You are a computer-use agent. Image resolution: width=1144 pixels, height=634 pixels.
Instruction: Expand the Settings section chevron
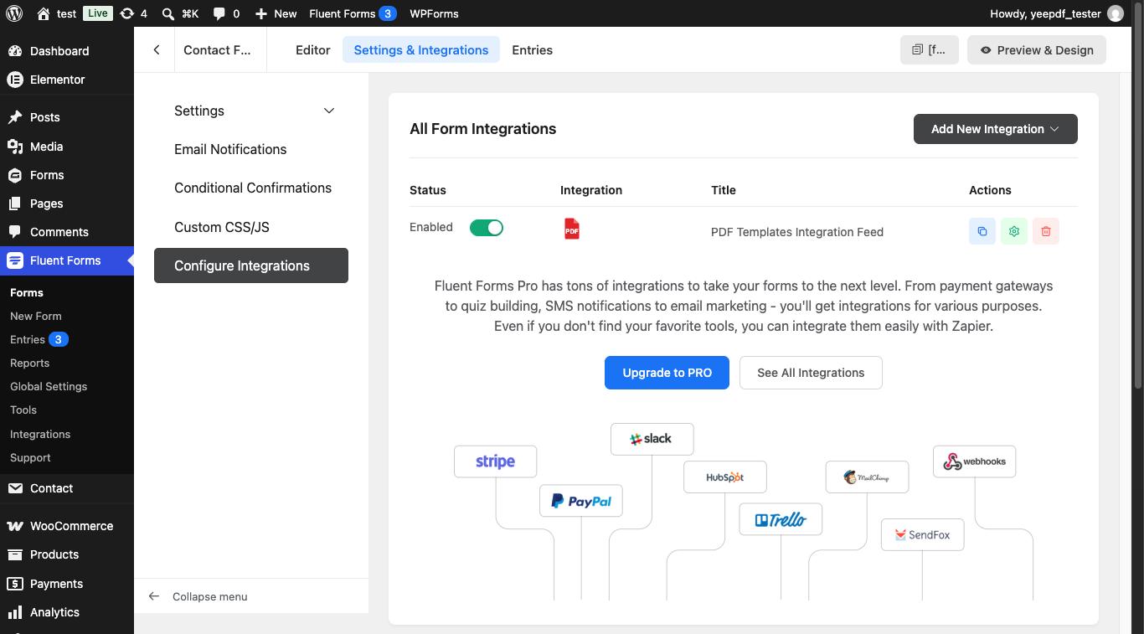[x=329, y=111]
